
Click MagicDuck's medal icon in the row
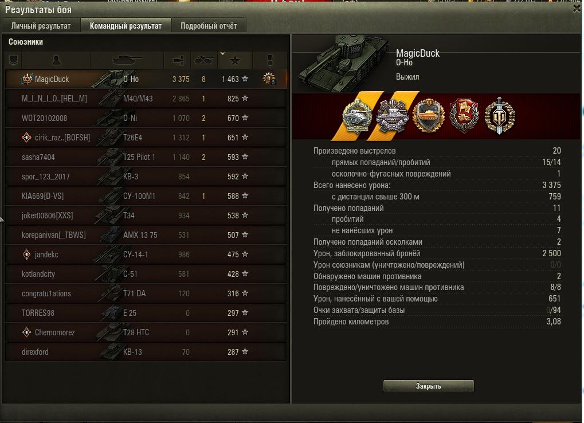[x=269, y=79]
